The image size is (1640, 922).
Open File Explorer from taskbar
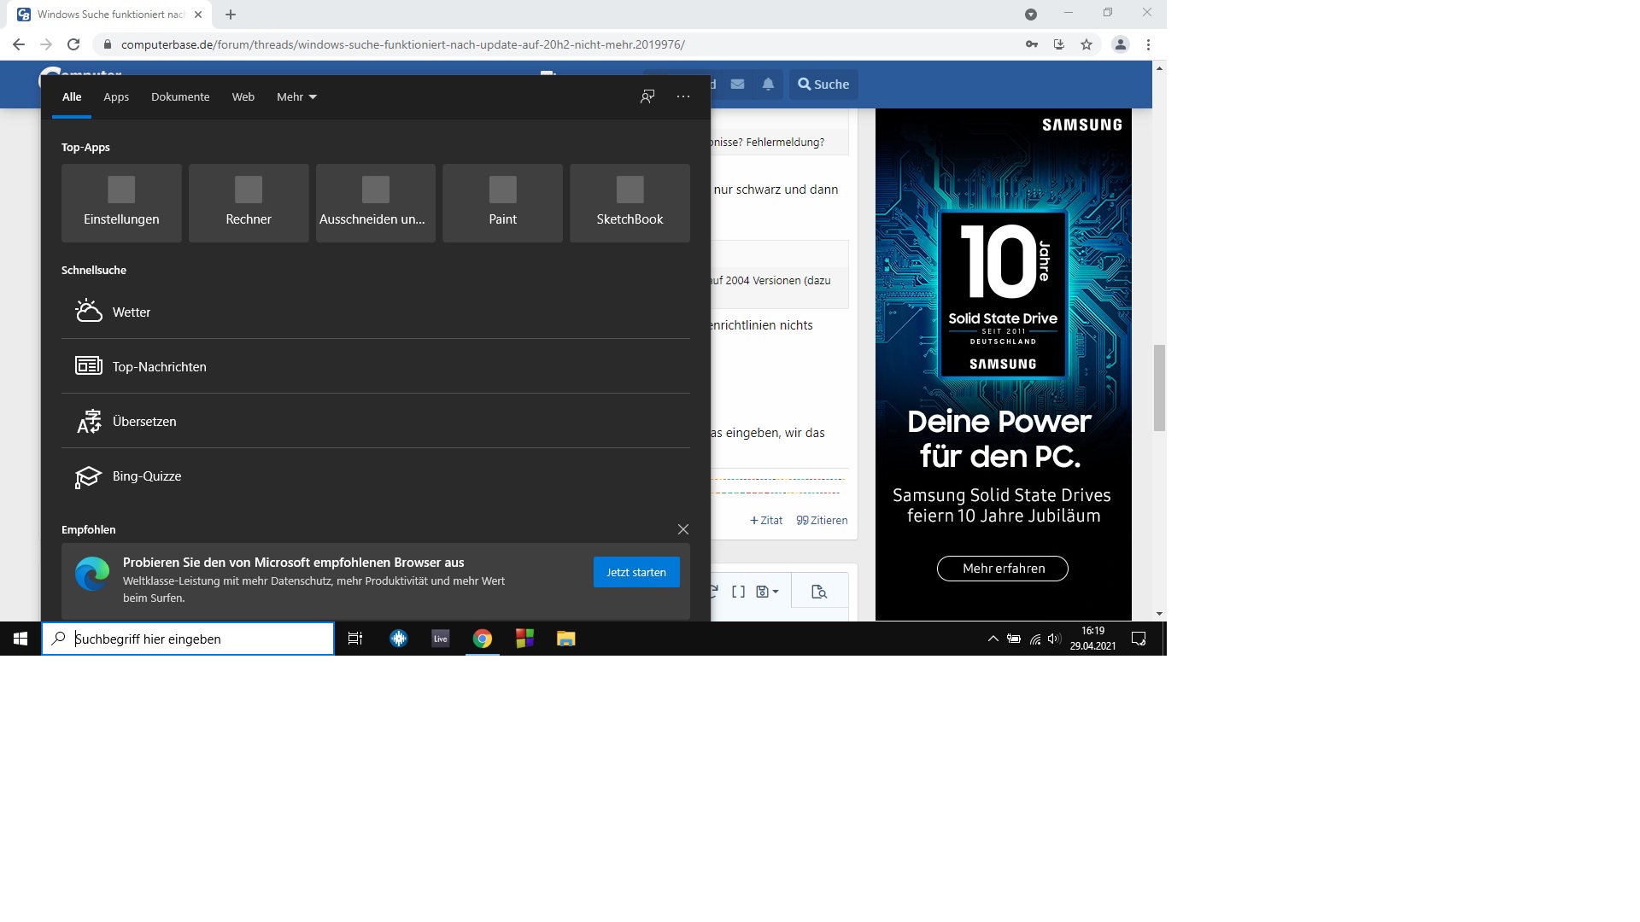point(566,639)
